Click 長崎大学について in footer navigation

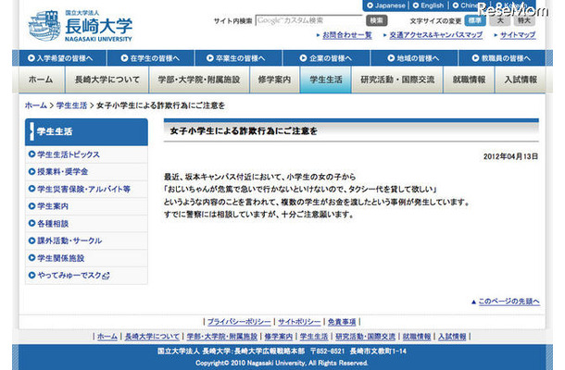(152, 337)
